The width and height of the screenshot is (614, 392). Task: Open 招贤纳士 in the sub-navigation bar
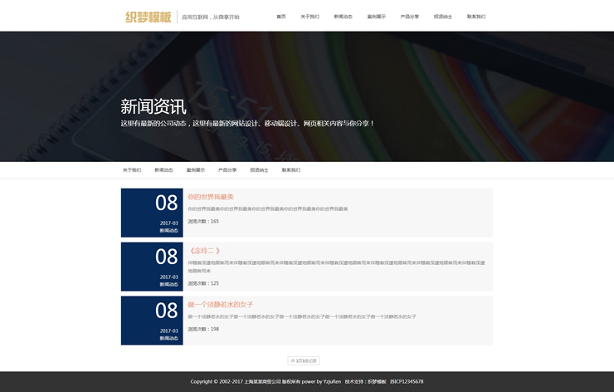(259, 170)
